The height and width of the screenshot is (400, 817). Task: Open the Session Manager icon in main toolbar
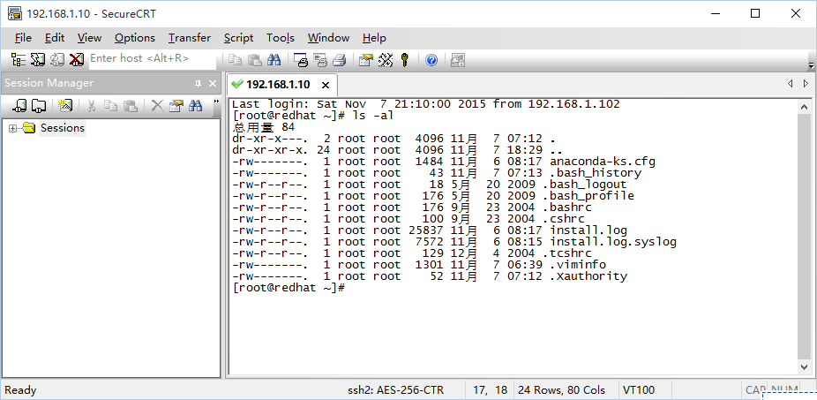point(19,59)
